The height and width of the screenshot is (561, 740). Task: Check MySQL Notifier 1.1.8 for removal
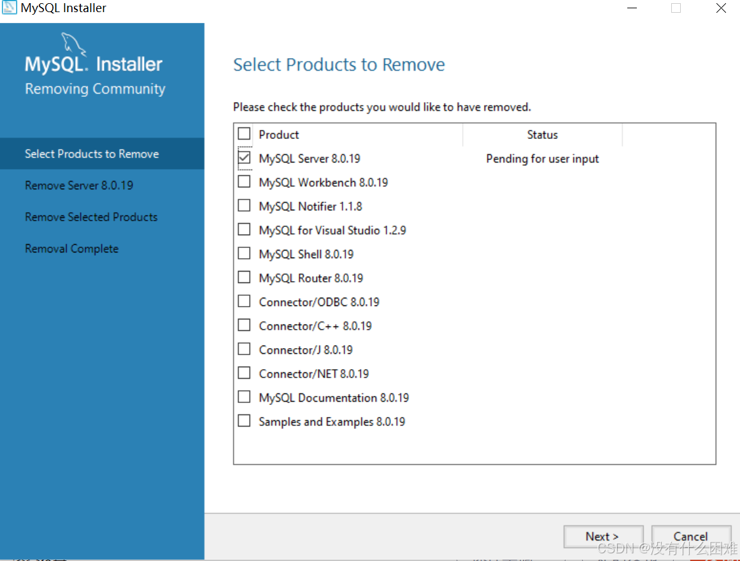244,205
